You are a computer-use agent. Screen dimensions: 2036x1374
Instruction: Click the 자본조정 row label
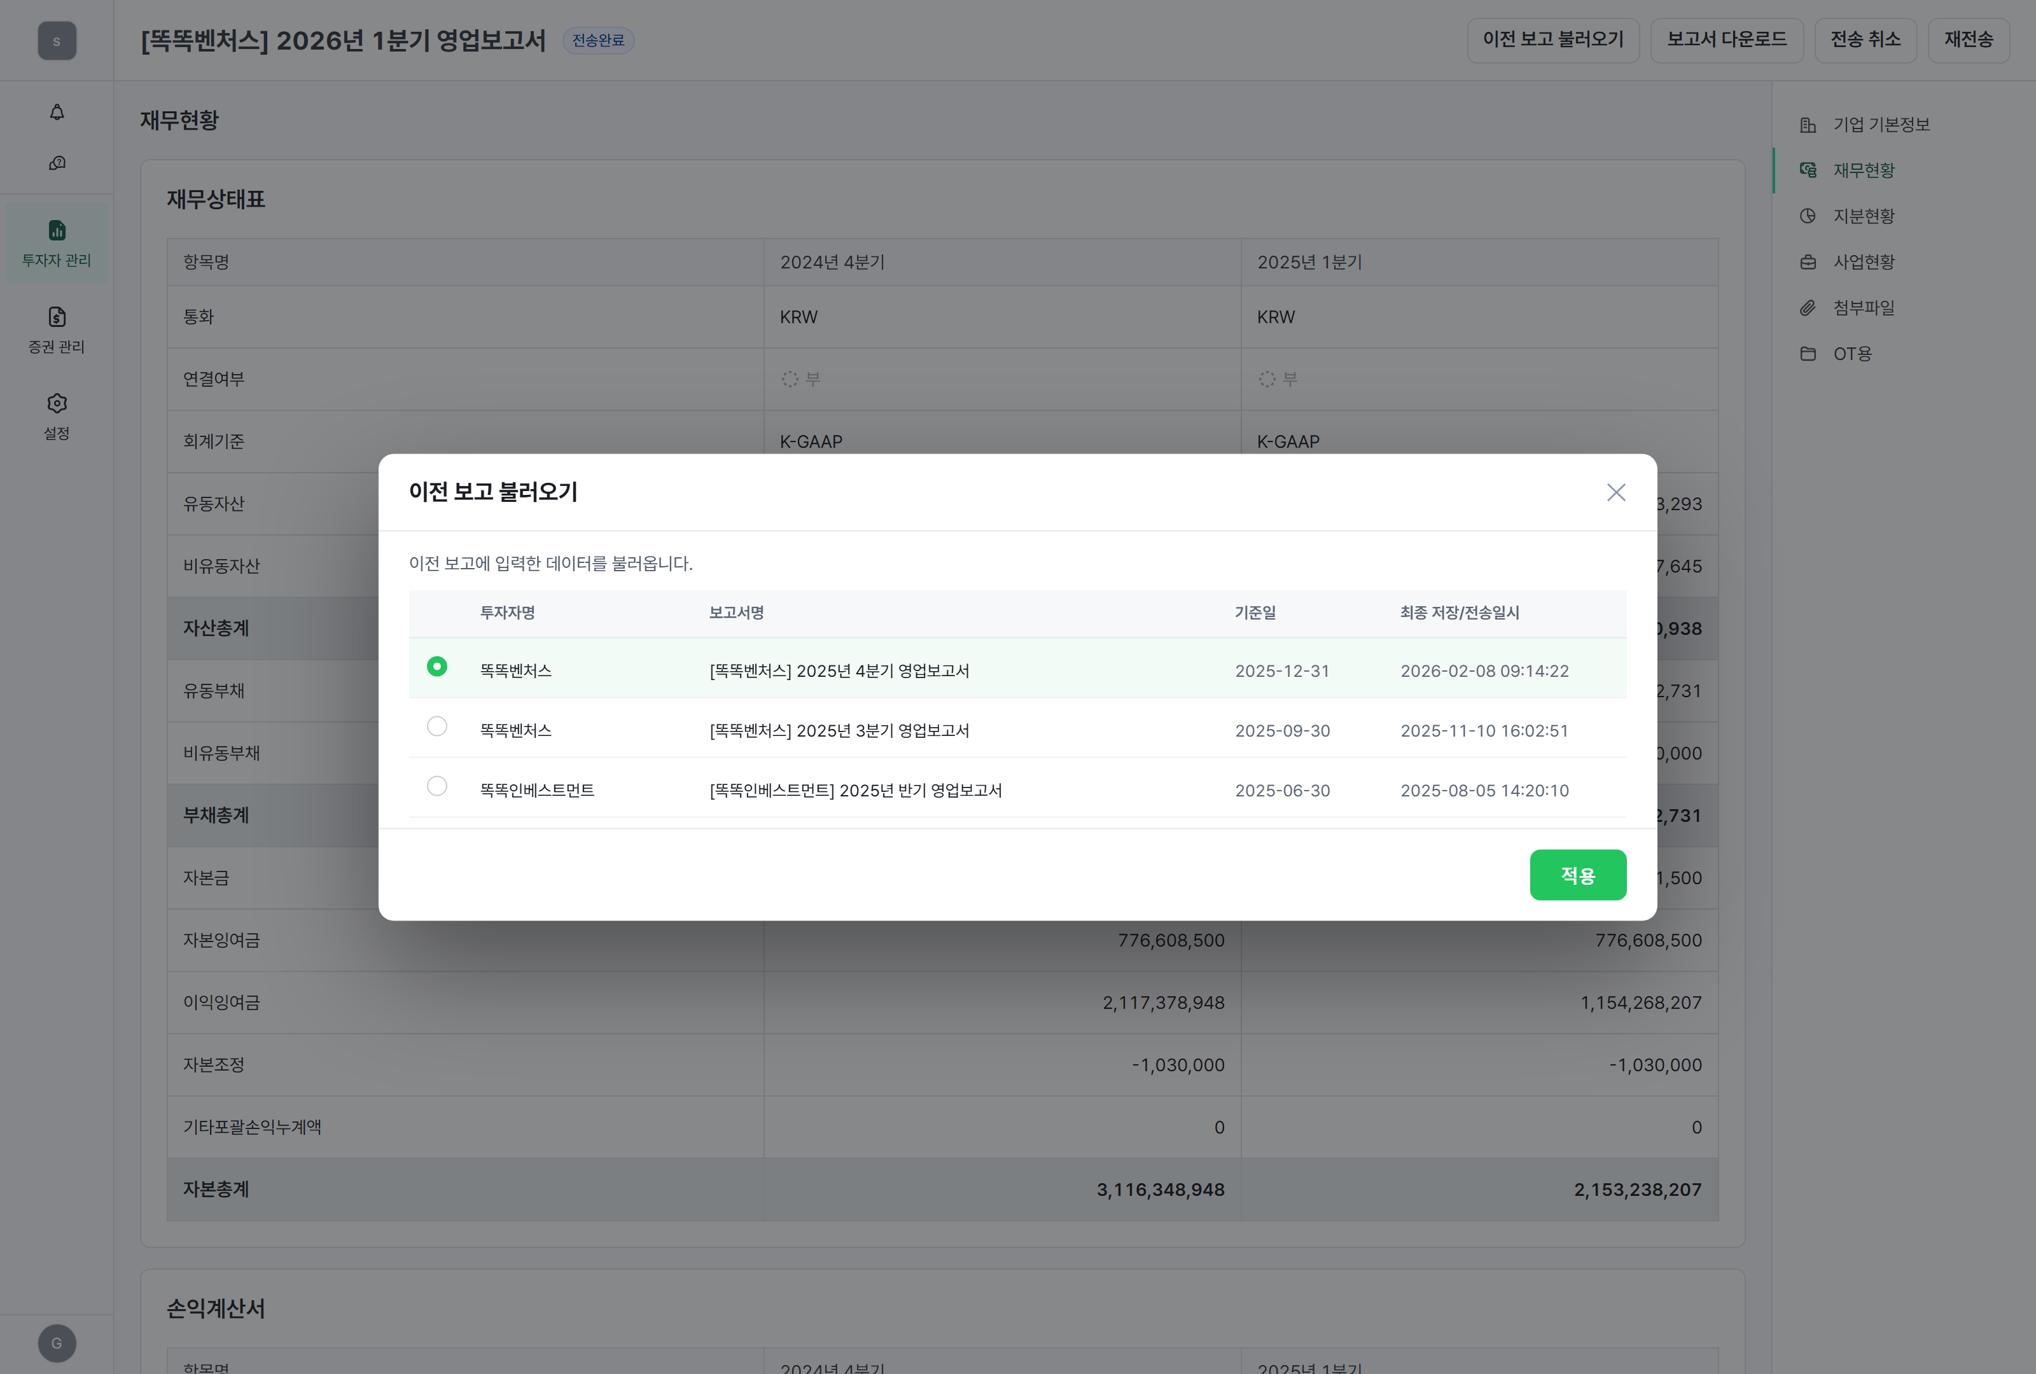click(x=214, y=1065)
